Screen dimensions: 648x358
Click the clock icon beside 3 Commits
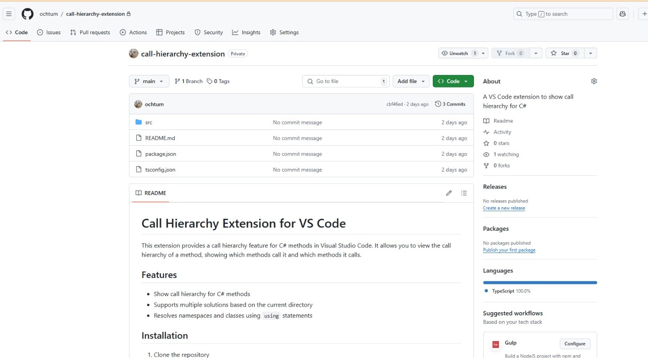[438, 104]
